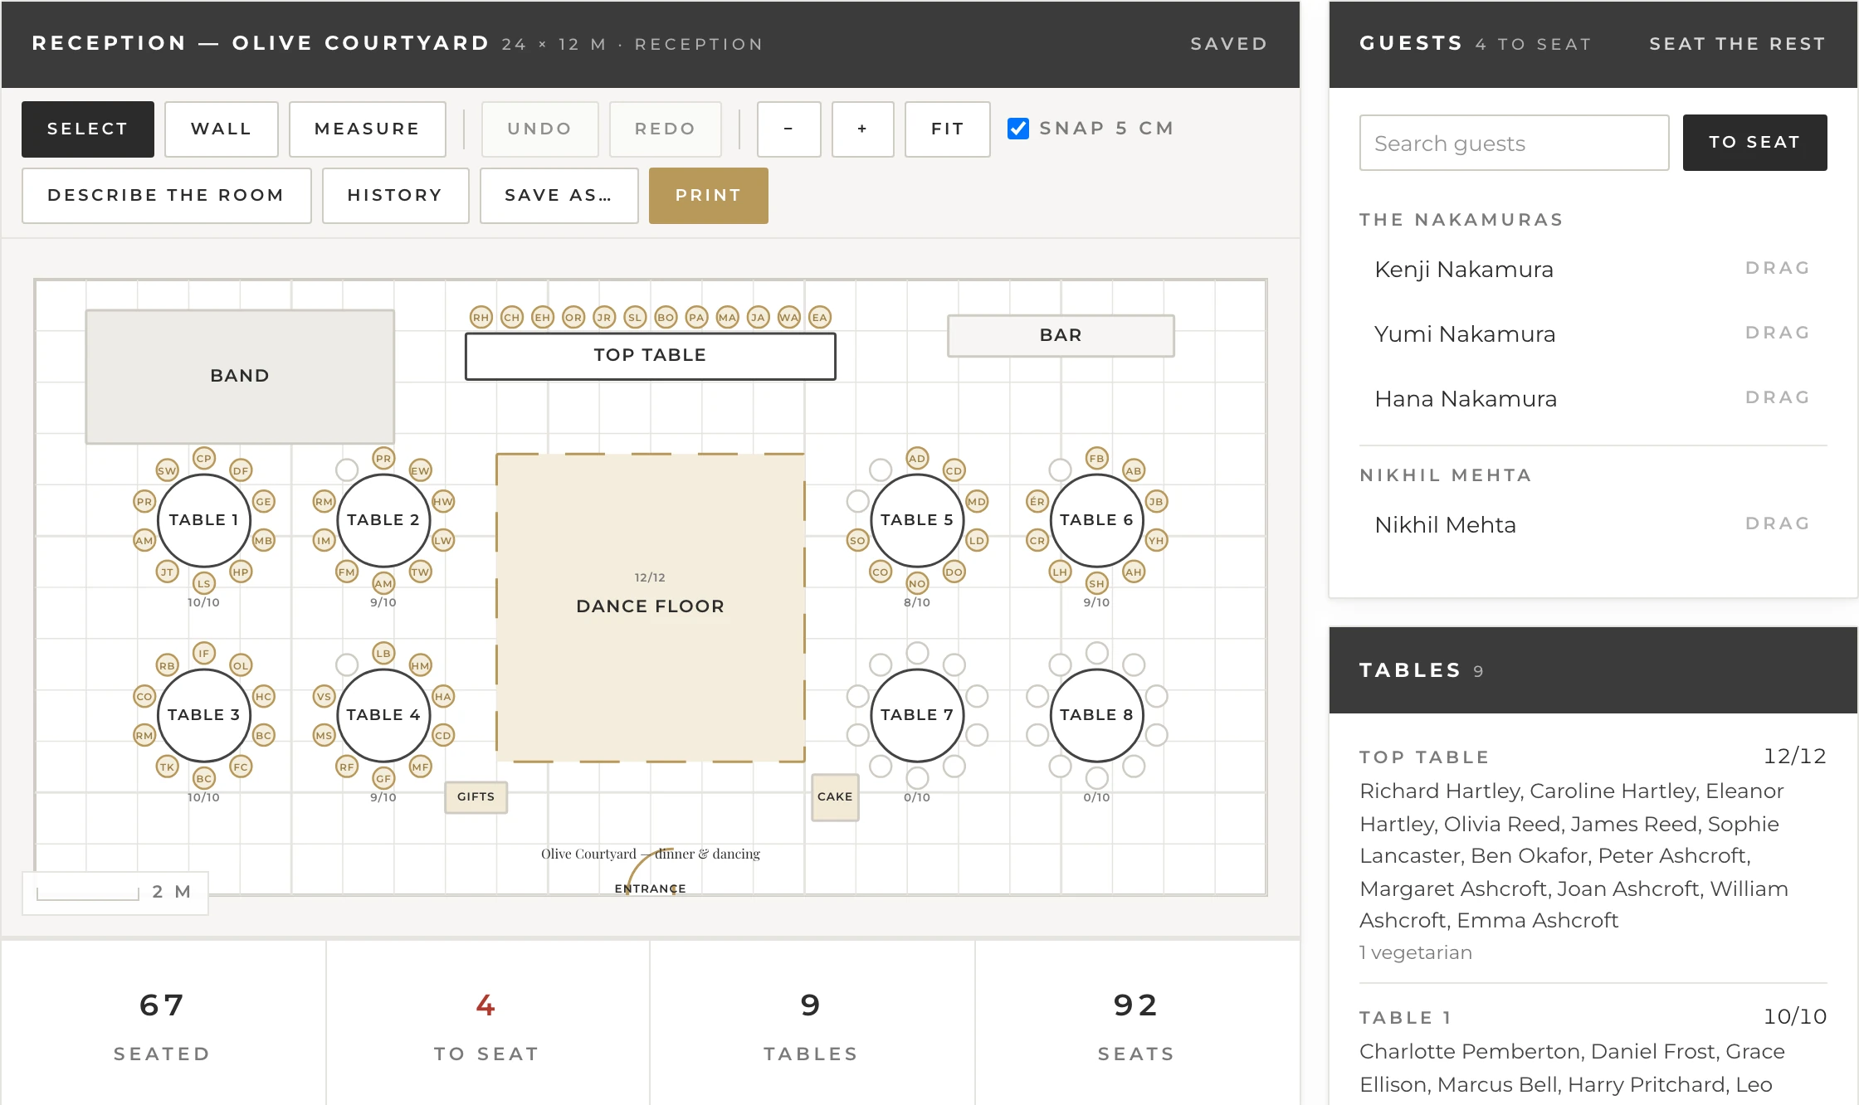Click the EA seat at Top Table

(819, 317)
